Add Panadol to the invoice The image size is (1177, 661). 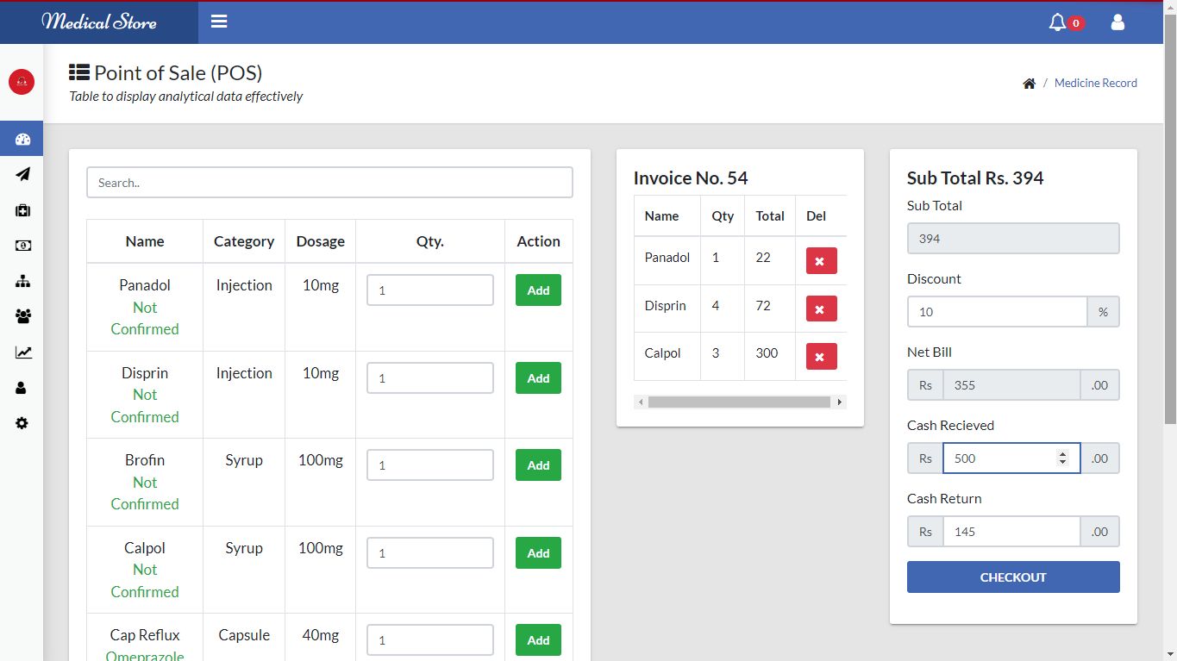pos(538,290)
